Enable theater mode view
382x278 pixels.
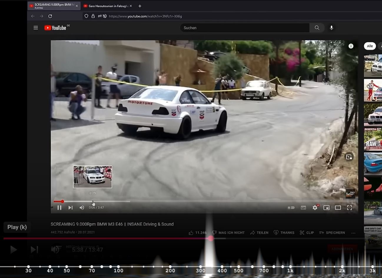pyautogui.click(x=338, y=208)
